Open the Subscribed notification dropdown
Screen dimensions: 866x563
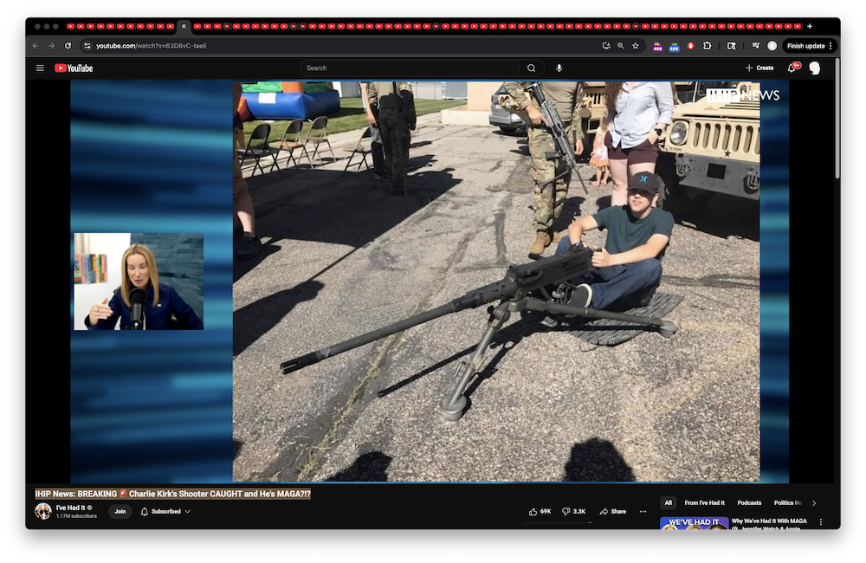point(165,511)
